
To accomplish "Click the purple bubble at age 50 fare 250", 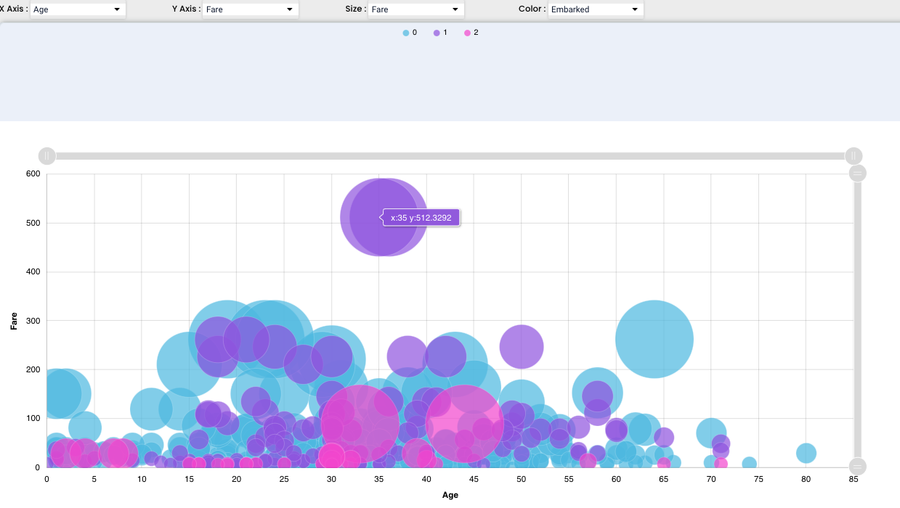I will 522,347.
